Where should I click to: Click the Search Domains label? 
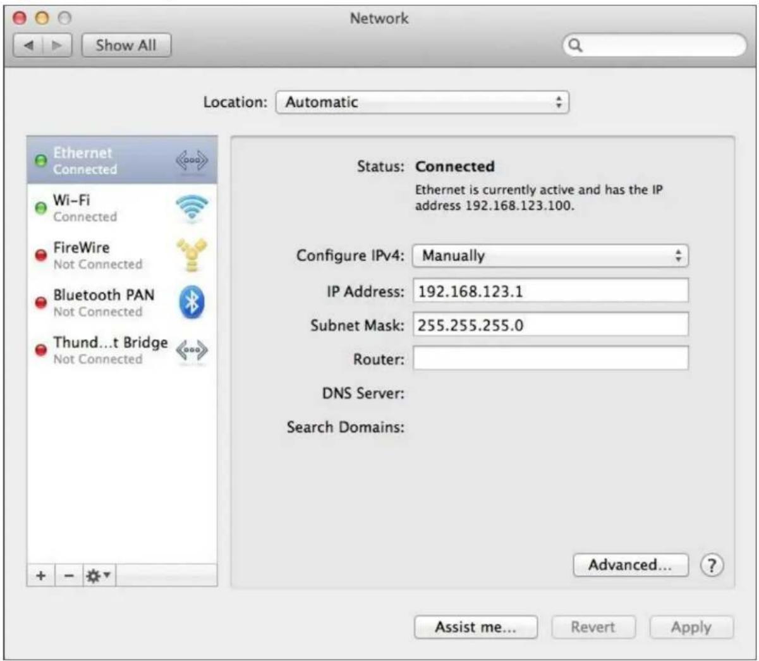coord(346,427)
